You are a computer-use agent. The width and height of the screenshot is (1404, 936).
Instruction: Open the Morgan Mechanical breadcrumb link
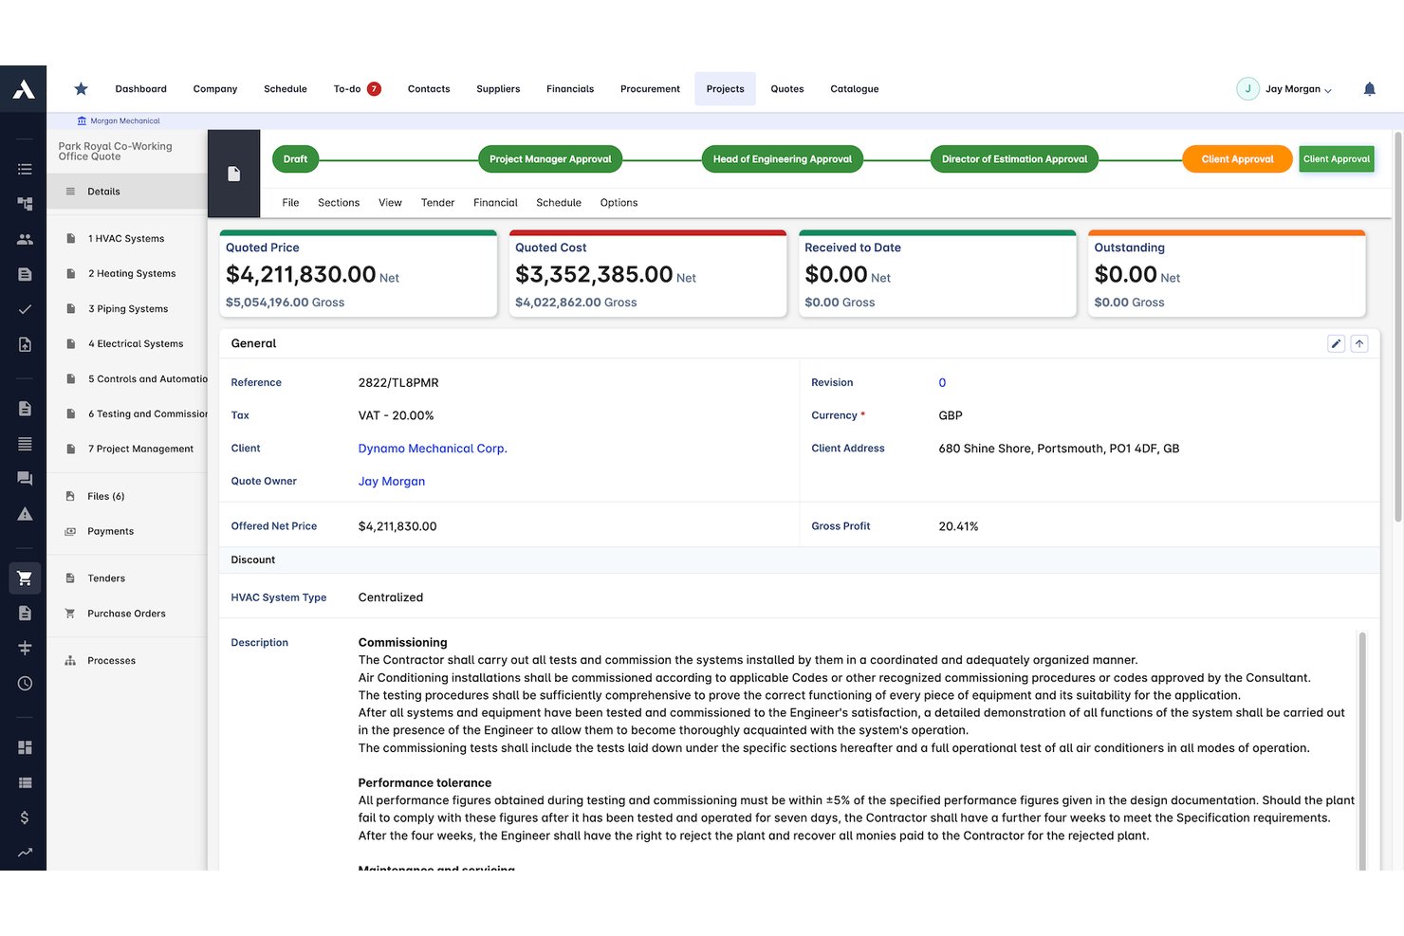pos(119,121)
